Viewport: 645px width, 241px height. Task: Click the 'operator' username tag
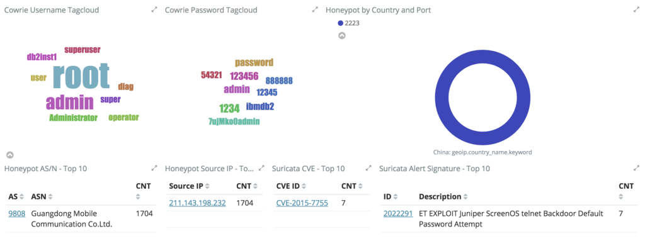tap(124, 118)
